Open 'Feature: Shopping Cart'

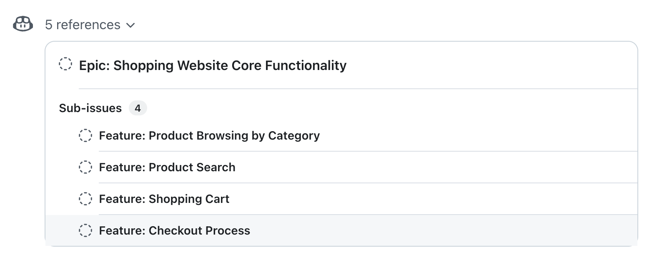(164, 199)
